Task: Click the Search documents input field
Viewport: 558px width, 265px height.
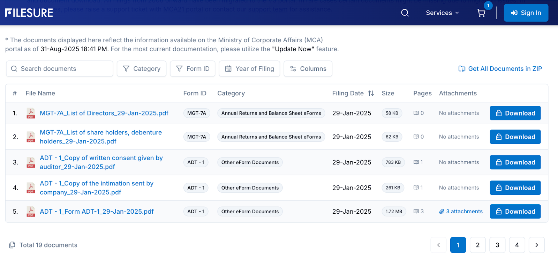Action: (x=60, y=69)
